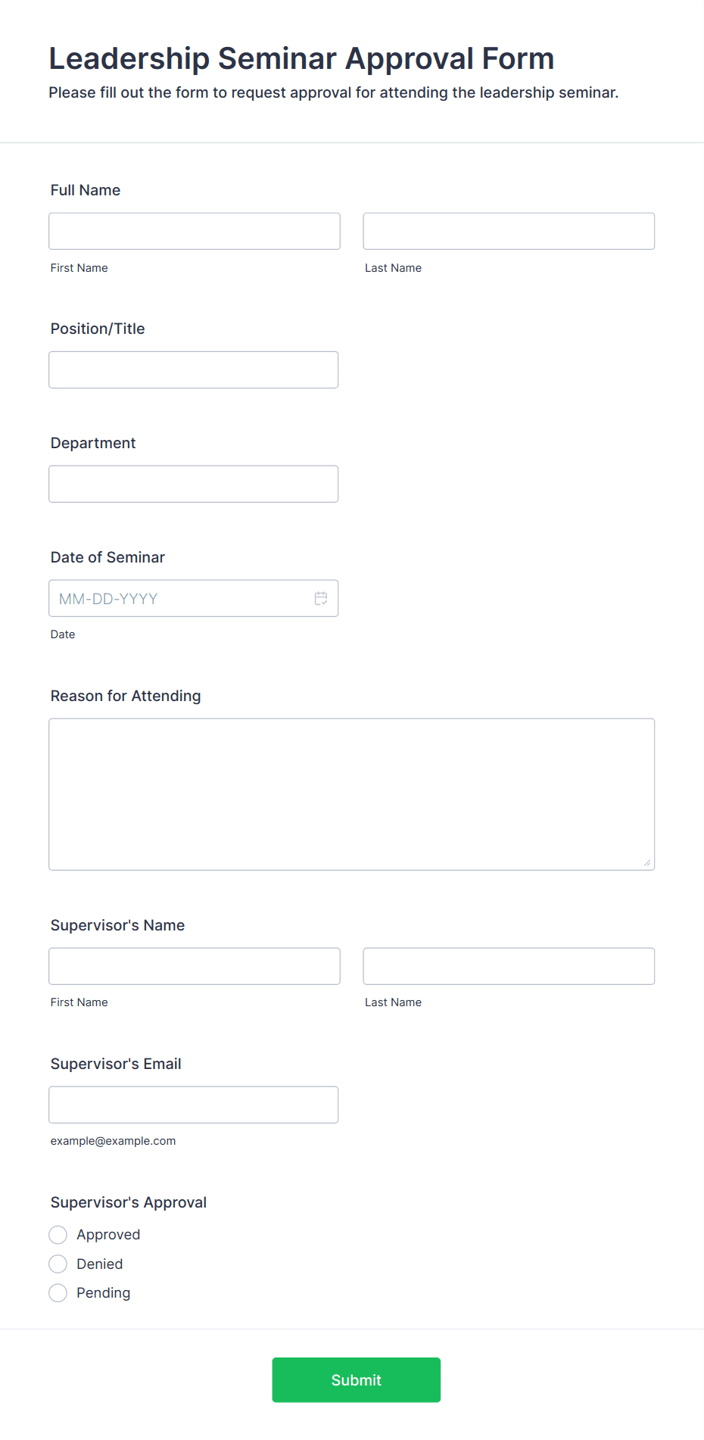704x1440 pixels.
Task: Open the calendar icon in Date of Seminar
Action: [321, 599]
